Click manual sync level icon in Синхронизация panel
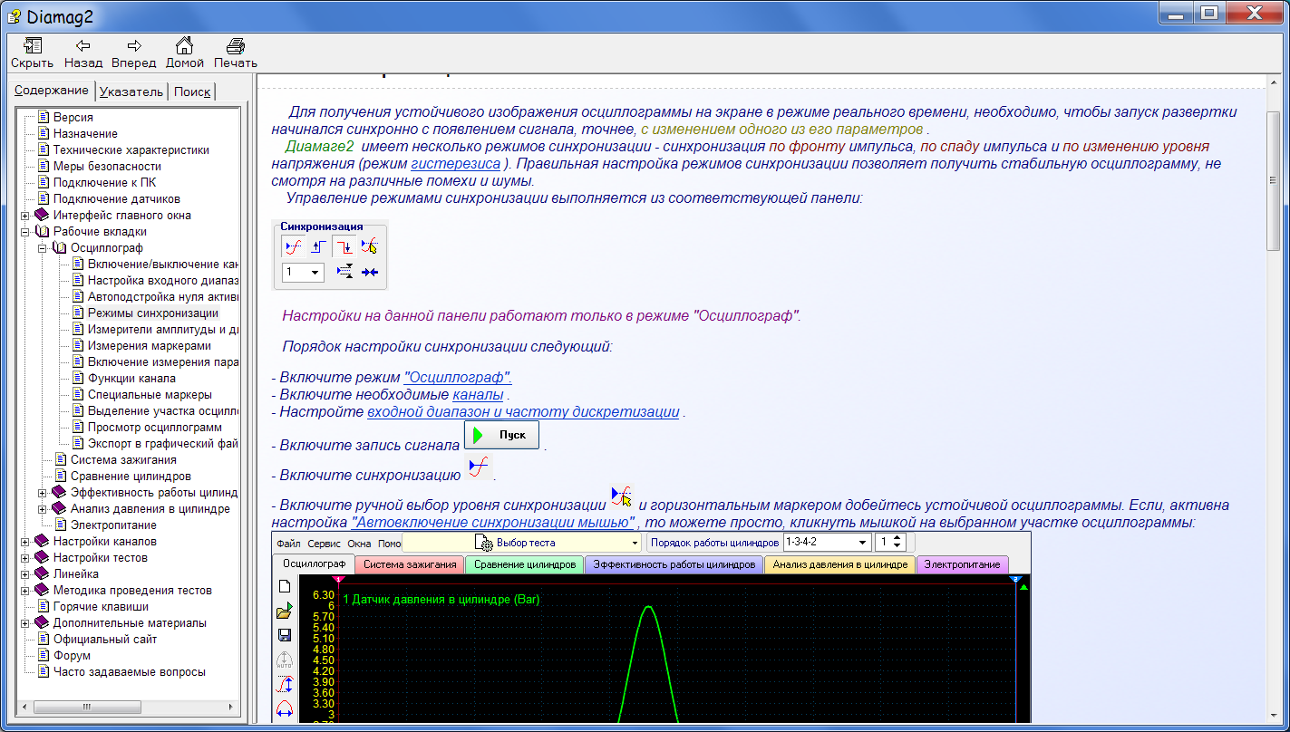The image size is (1290, 732). (x=369, y=246)
